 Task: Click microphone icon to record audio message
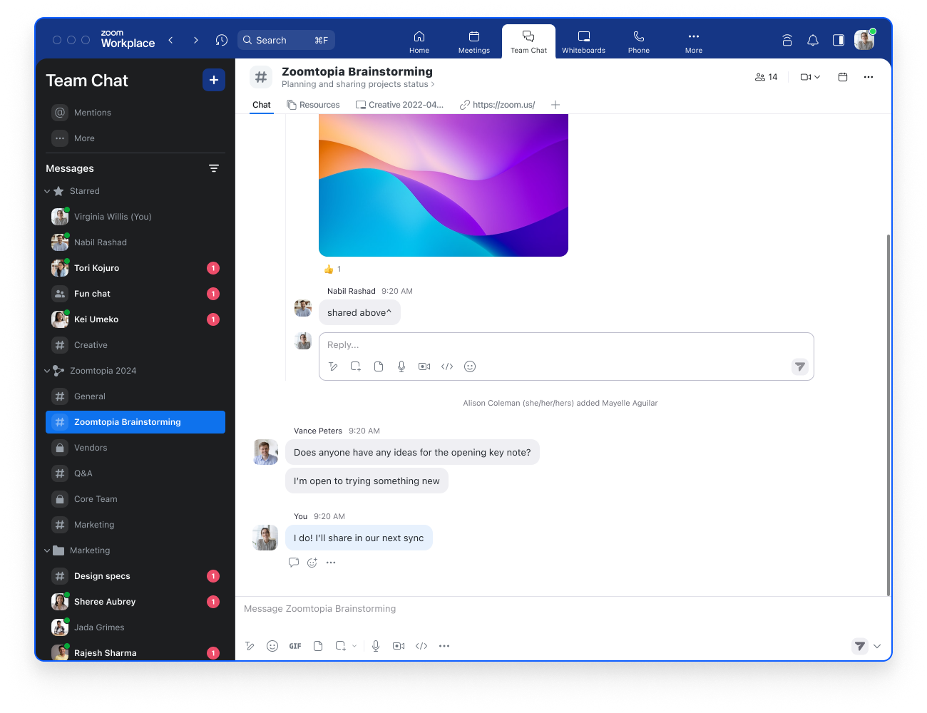point(376,646)
